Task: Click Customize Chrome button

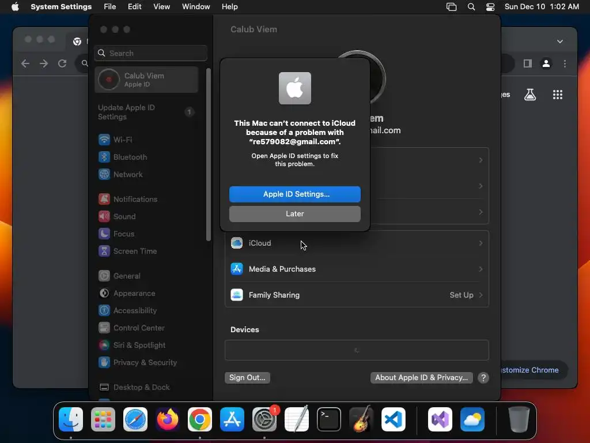Action: [x=534, y=370]
